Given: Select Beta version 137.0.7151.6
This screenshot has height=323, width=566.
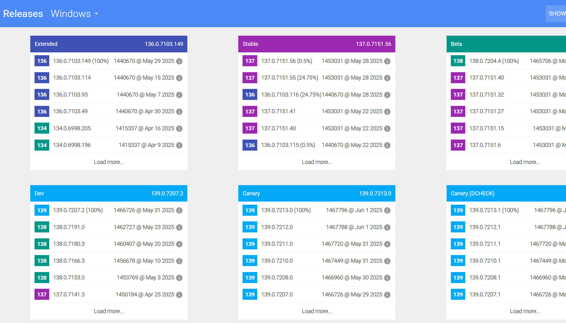Looking at the screenshot, I should (x=485, y=145).
